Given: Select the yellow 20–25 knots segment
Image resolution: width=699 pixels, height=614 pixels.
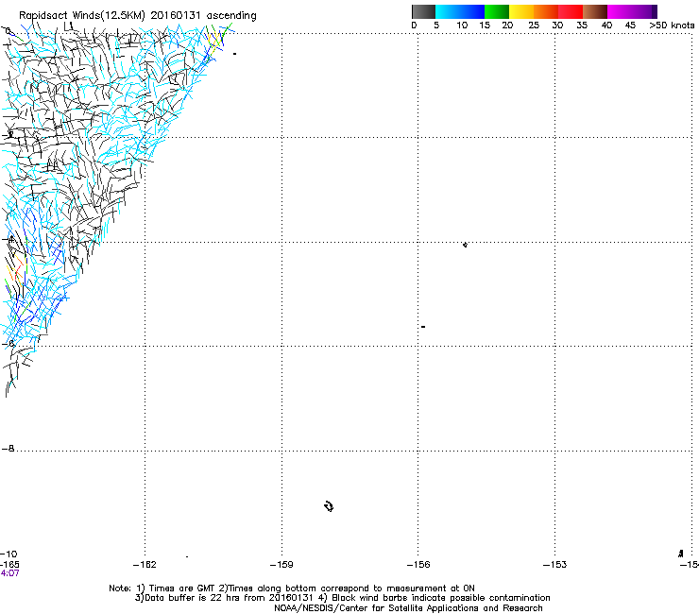Looking at the screenshot, I should (521, 11).
